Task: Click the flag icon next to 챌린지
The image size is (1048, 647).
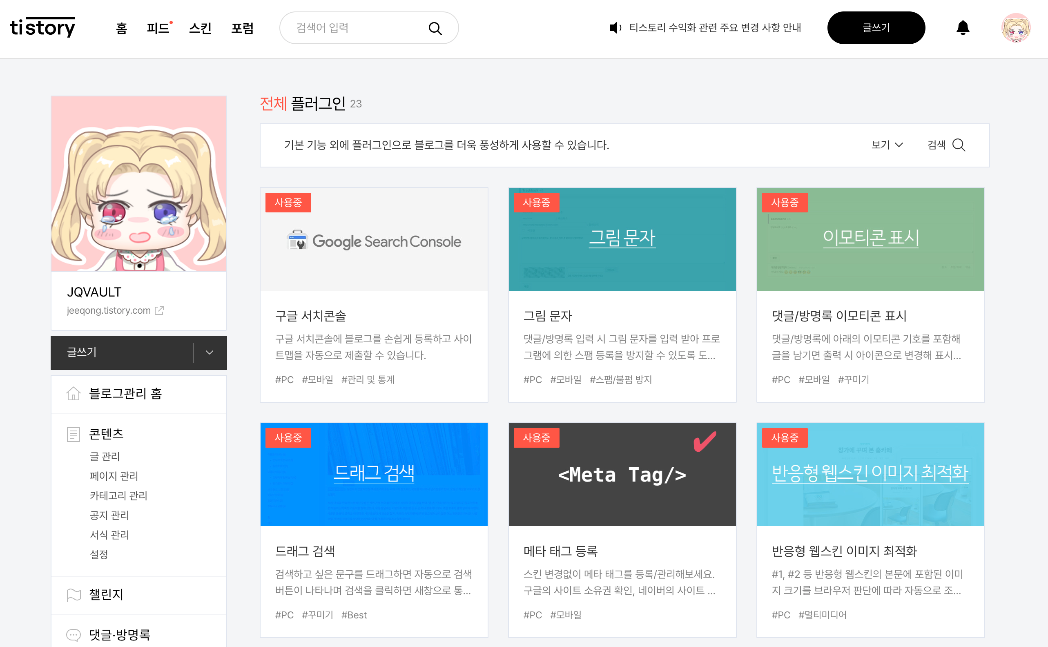Action: (74, 595)
